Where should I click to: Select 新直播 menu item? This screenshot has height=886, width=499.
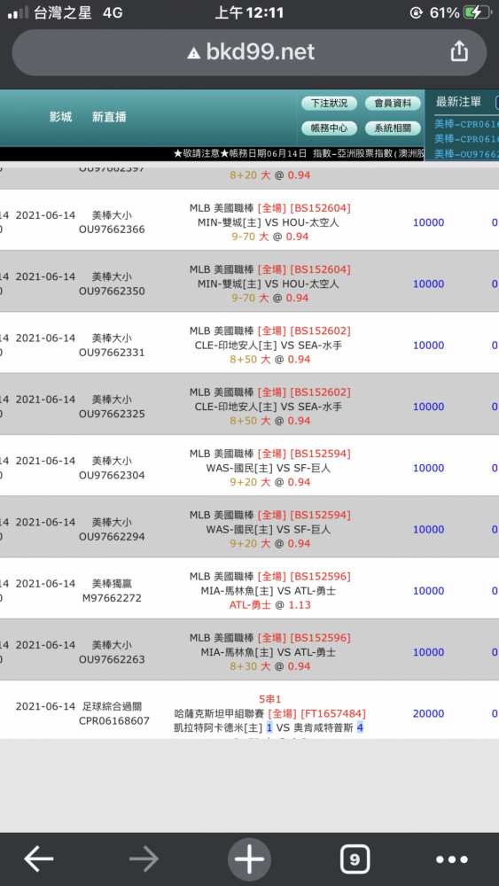[x=109, y=117]
